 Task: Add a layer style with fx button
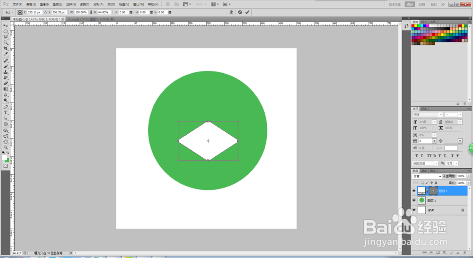431,253
